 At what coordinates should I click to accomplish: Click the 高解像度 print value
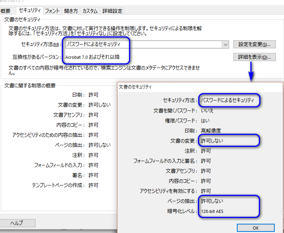[x=211, y=131]
